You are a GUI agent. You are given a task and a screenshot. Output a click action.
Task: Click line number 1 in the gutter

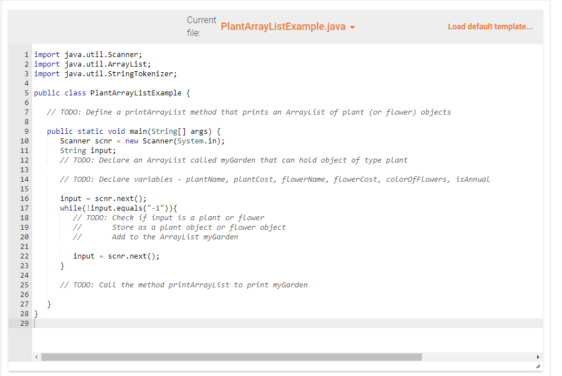point(25,54)
